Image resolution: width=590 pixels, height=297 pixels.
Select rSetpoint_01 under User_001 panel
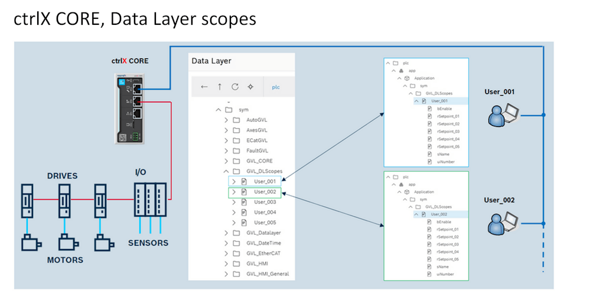point(448,116)
